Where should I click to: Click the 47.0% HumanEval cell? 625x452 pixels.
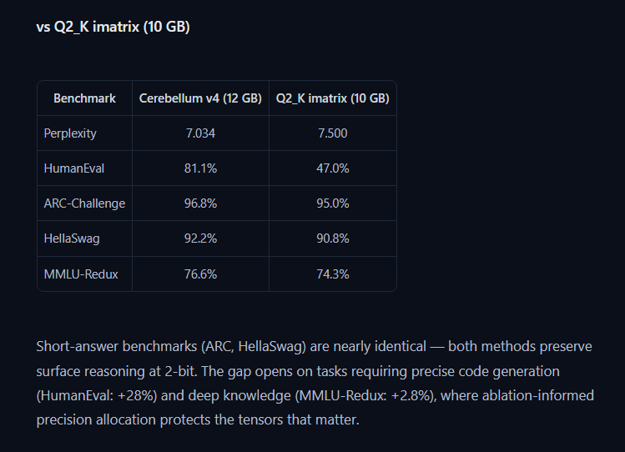tap(332, 168)
